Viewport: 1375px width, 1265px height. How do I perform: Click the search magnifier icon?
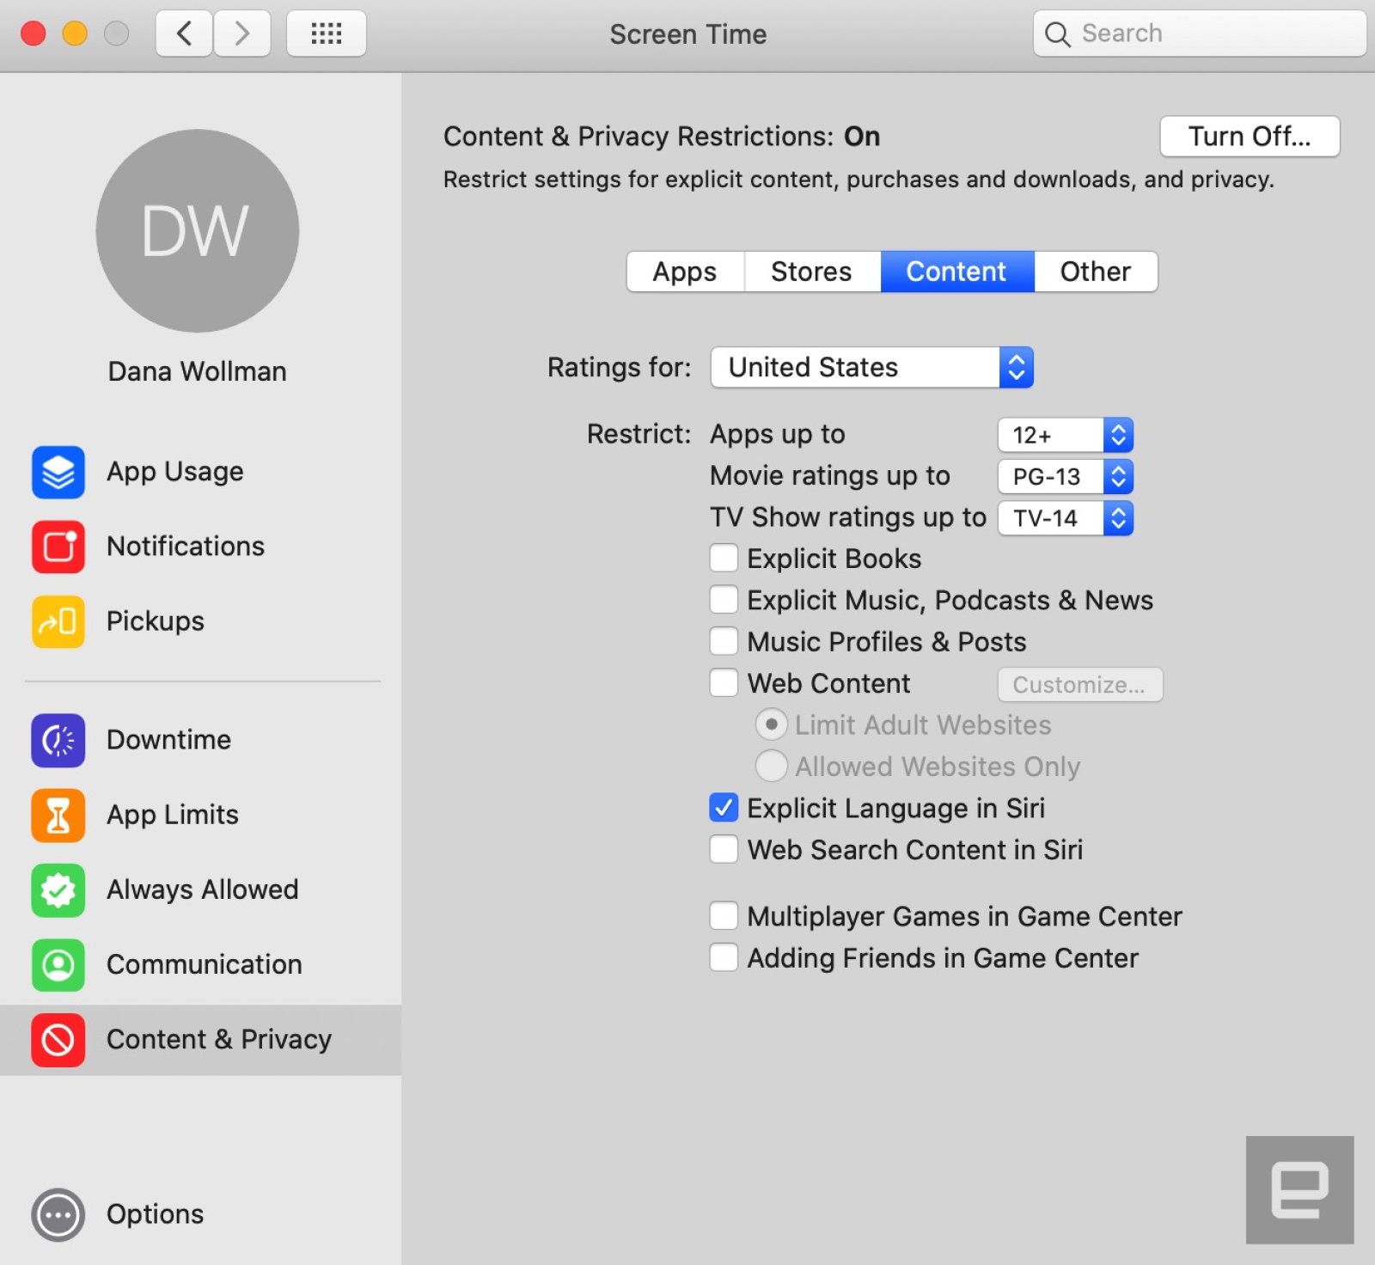1057,34
